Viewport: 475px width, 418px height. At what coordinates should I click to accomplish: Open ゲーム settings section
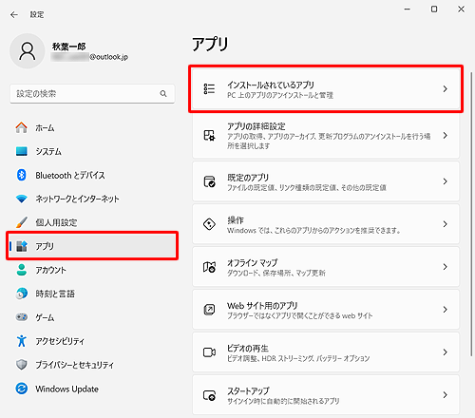coord(92,317)
